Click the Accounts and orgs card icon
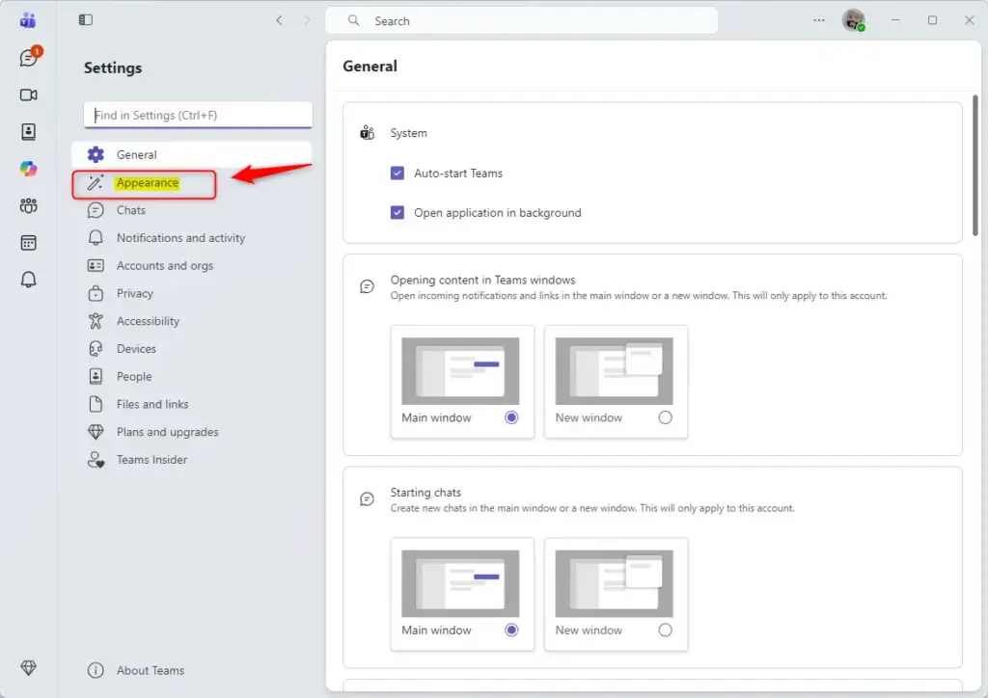The width and height of the screenshot is (988, 698). (x=96, y=265)
